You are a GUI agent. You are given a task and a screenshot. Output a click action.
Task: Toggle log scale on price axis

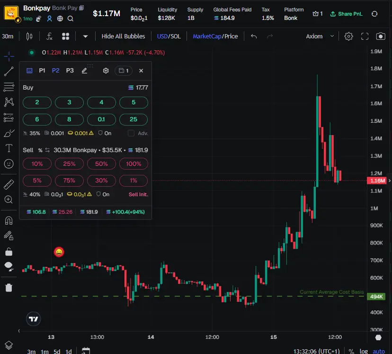pos(364,351)
